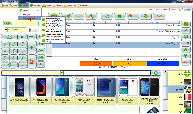Click the long white product search field
Viewport: 193px width, 114px height.
(107, 73)
